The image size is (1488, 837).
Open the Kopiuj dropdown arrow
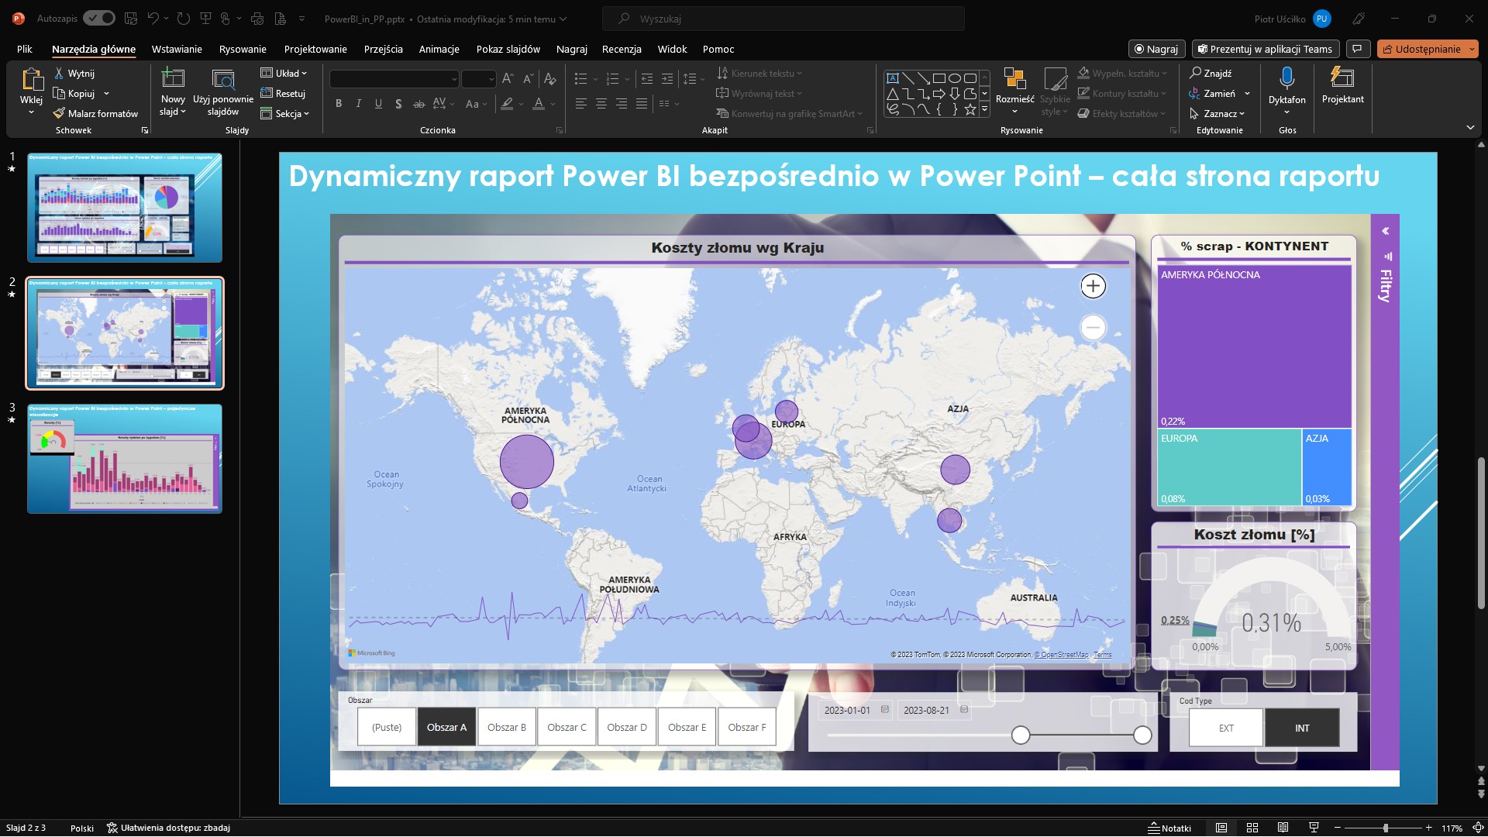click(106, 93)
